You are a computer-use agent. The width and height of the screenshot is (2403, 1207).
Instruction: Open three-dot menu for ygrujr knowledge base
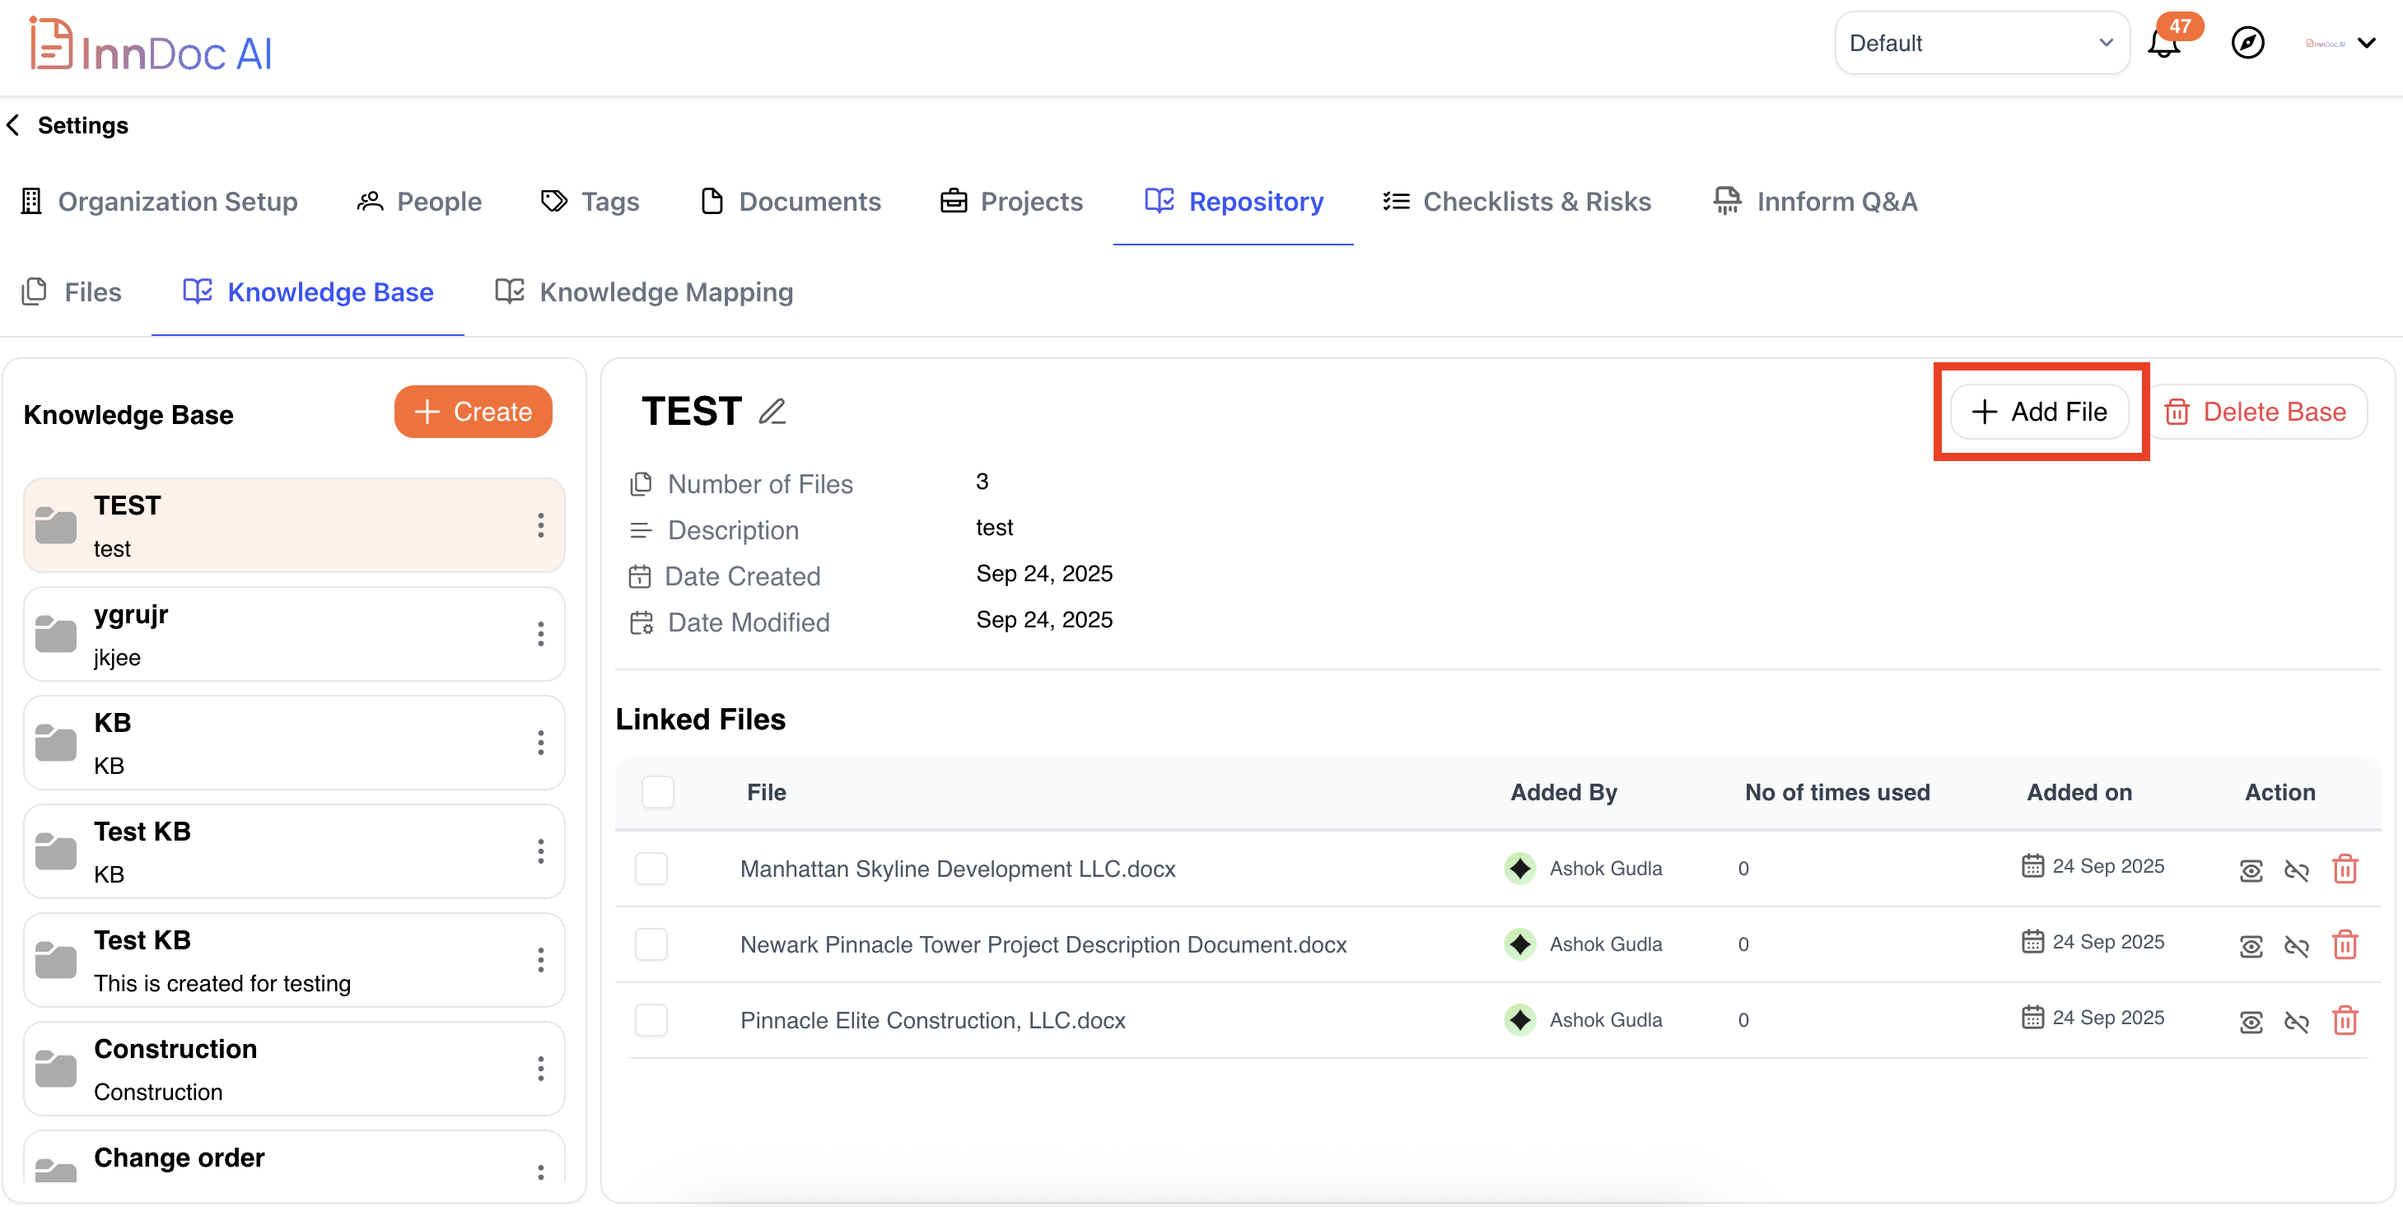click(540, 634)
